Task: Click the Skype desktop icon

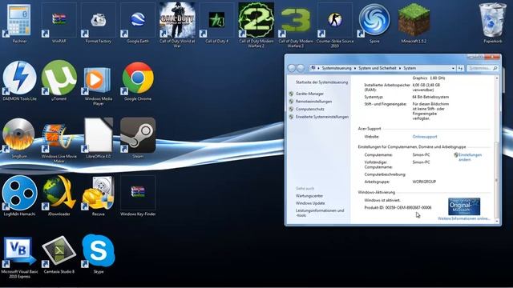Action: coord(98,250)
